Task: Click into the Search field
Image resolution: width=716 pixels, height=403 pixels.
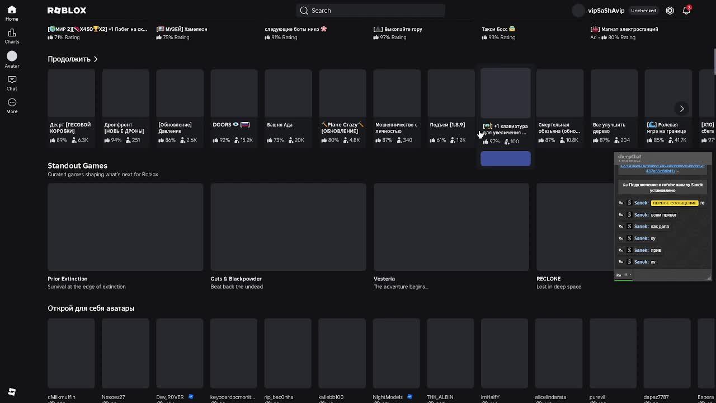Action: 370,11
